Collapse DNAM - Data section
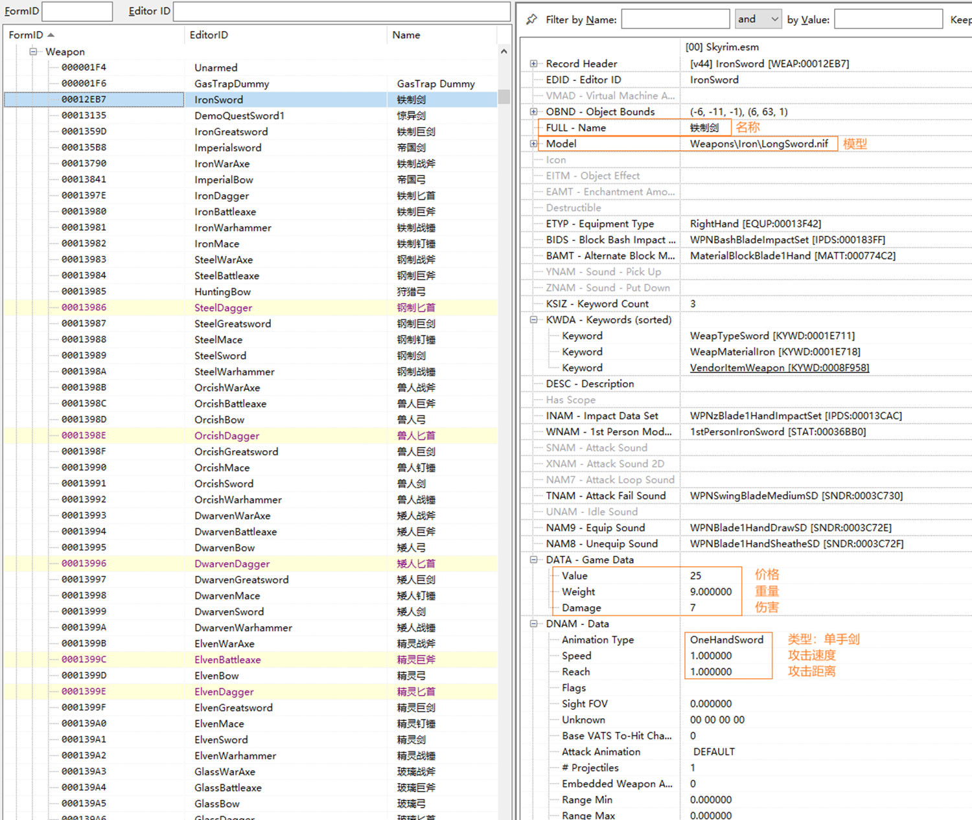The height and width of the screenshot is (820, 972). (x=533, y=624)
